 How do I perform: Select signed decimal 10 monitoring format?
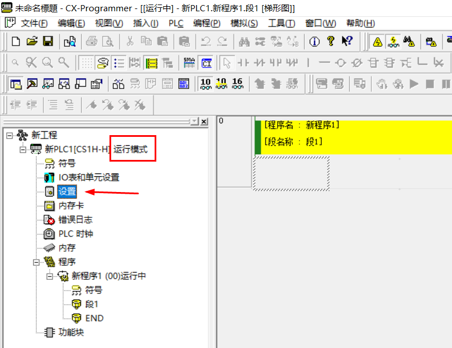pos(221,84)
